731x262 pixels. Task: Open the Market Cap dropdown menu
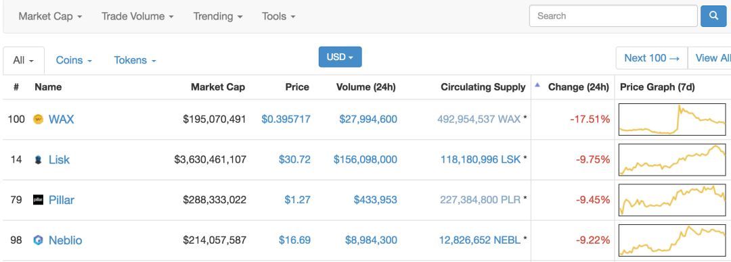pyautogui.click(x=50, y=16)
